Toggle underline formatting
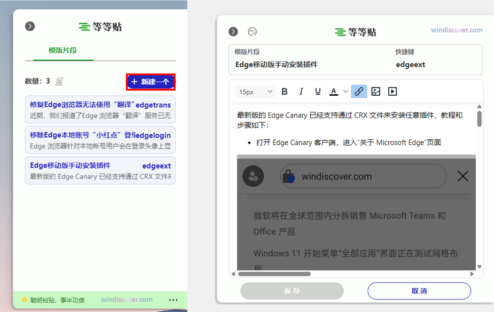Screen dimensions: 494x312 [x=318, y=92]
